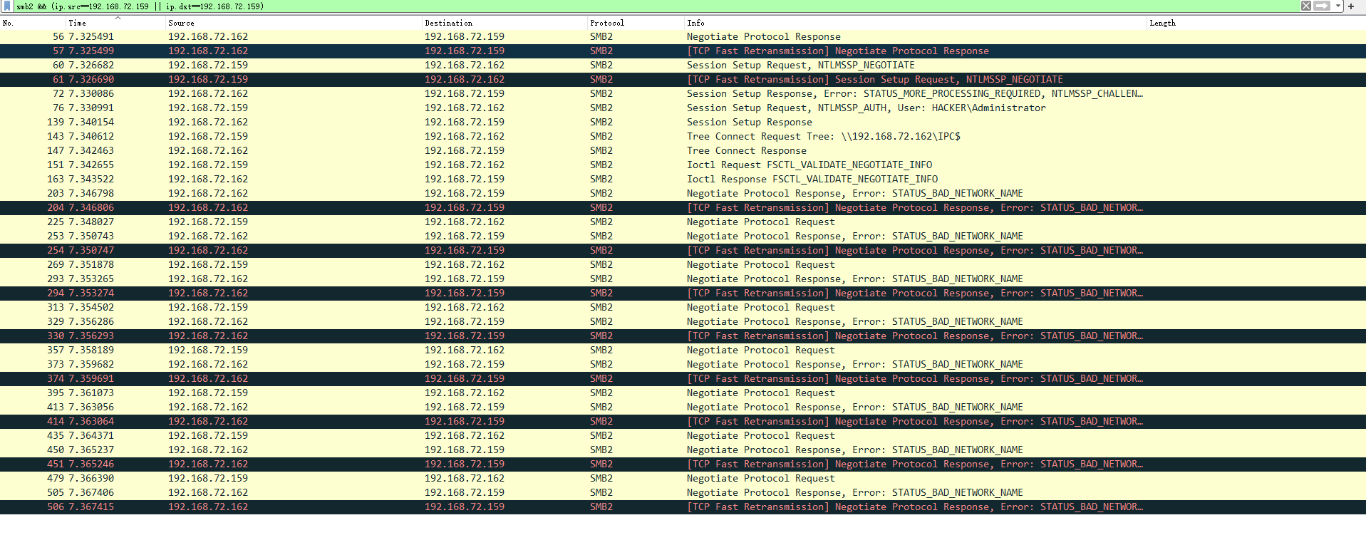Click SMB2 protocol cell of packet 163

(601, 180)
